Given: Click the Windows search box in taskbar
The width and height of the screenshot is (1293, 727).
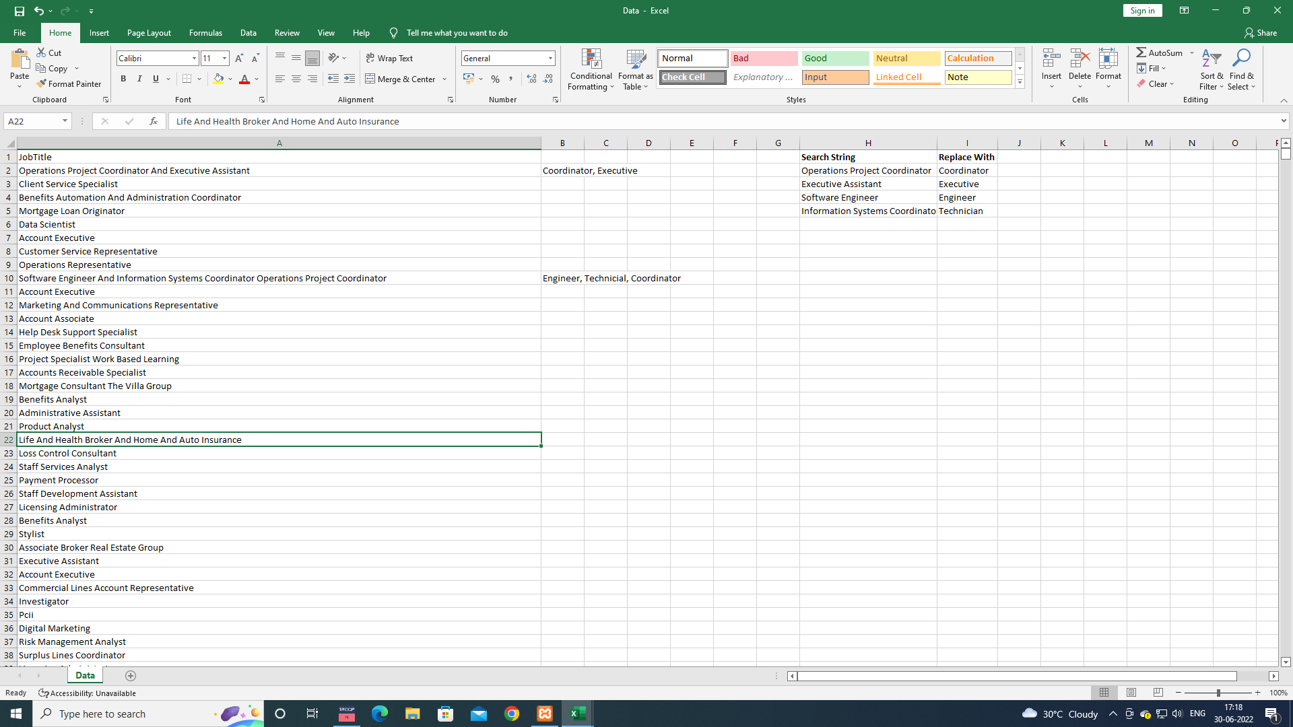Looking at the screenshot, I should click(x=128, y=714).
